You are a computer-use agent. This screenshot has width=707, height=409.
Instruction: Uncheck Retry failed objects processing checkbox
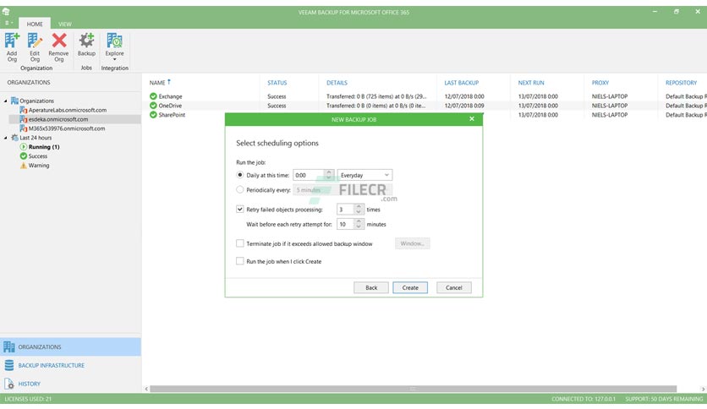240,209
